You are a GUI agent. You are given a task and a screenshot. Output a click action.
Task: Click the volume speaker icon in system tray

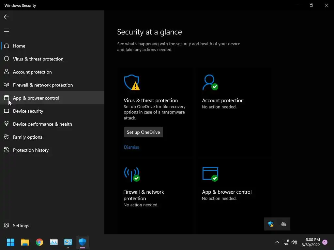coord(294,242)
